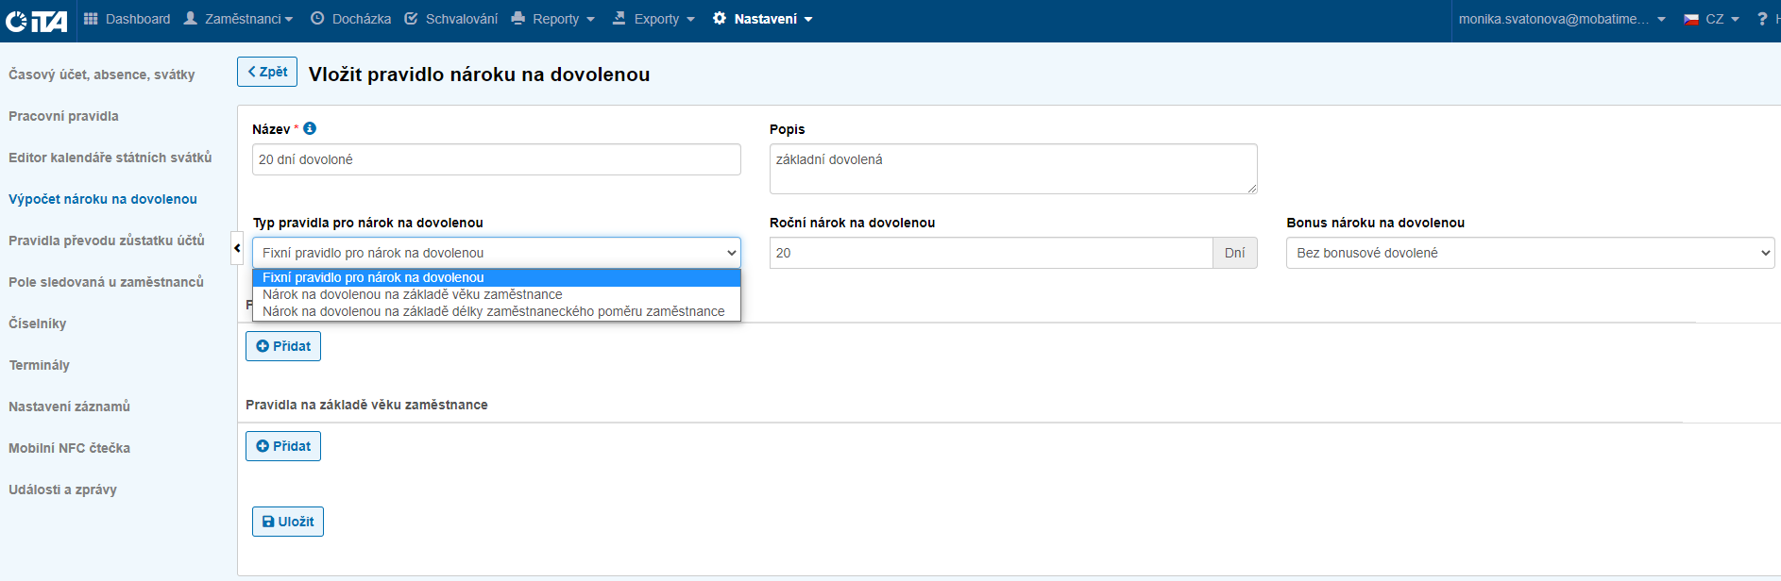Select option Nárok na základě věku zaměstnance
Image resolution: width=1781 pixels, height=581 pixels.
[412, 294]
